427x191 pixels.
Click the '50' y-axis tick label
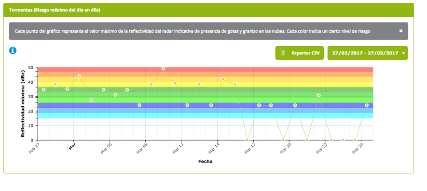[31, 67]
